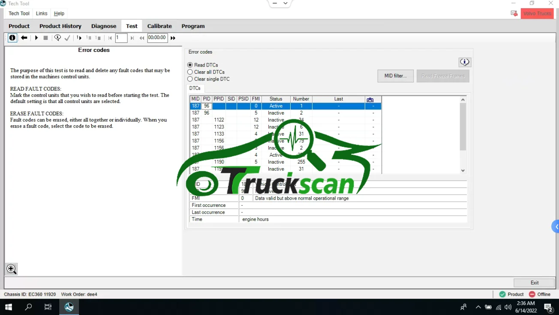The height and width of the screenshot is (315, 559).
Task: Click the Read Freeze Frames button
Action: pos(443,76)
